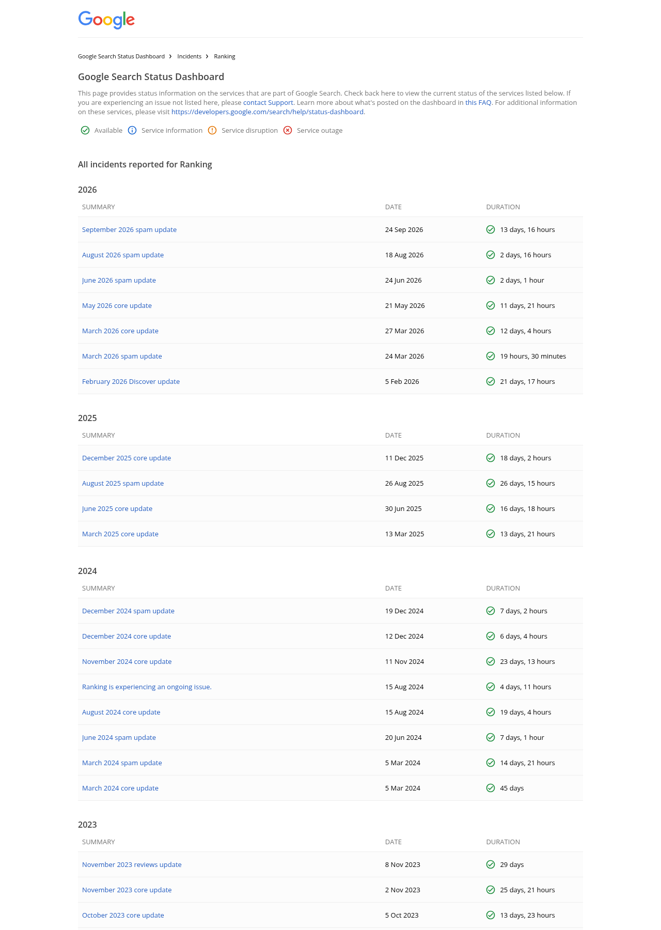Click the Google logo

coord(106,20)
